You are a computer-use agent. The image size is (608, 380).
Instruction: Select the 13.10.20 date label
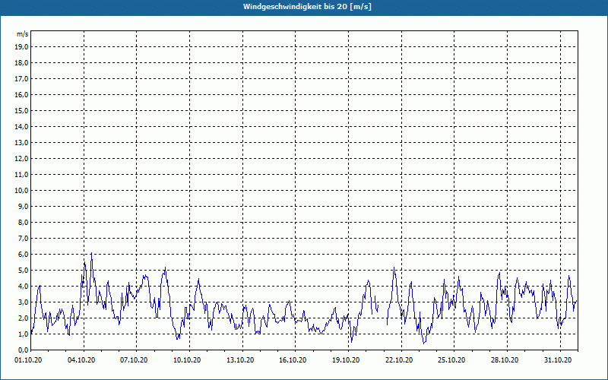240,360
